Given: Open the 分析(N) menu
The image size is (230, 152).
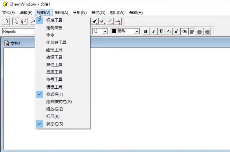Looking at the screenshot, I should click(x=80, y=13).
